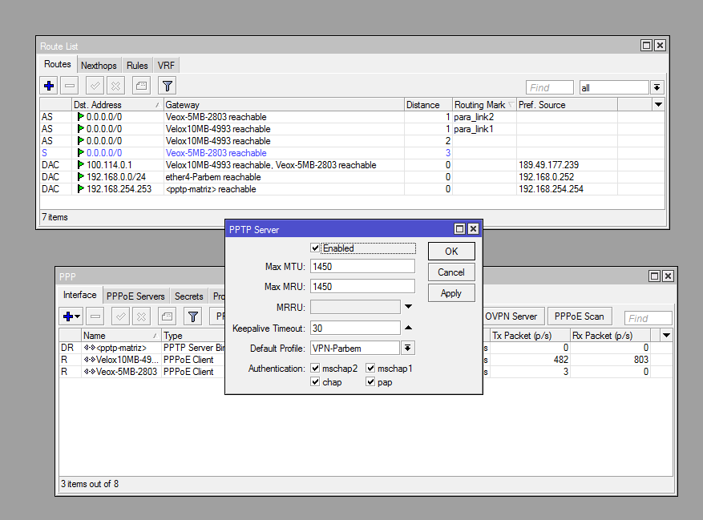The image size is (703, 520).
Task: Click the Enable checkmark icon in PPP toolbar
Action: click(121, 316)
